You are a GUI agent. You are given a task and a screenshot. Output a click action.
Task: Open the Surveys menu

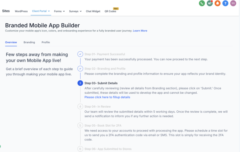[x=74, y=11]
